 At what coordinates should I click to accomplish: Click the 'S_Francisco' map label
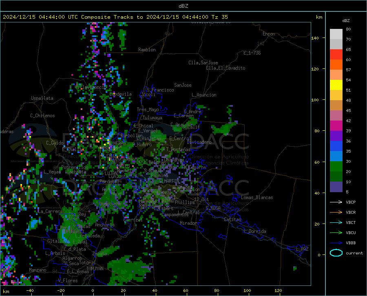(x=160, y=90)
